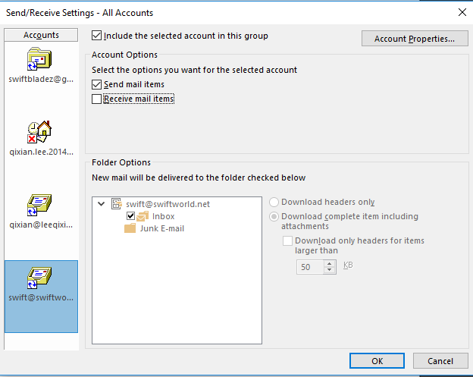Select Download headers only radio button

[274, 202]
